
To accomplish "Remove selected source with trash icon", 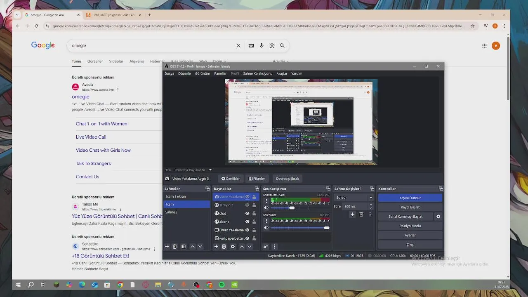I will tap(224, 247).
